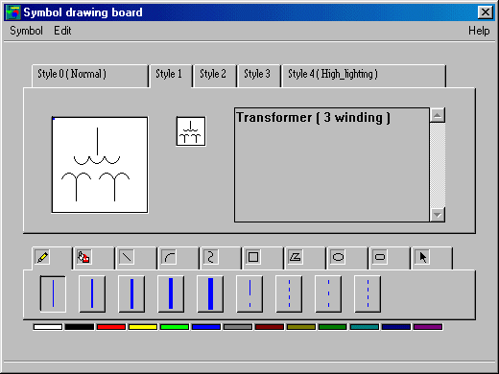Pick the red color swatch
499x374 pixels.
click(x=111, y=327)
